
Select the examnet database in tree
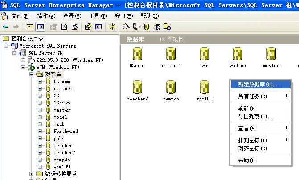point(63,89)
